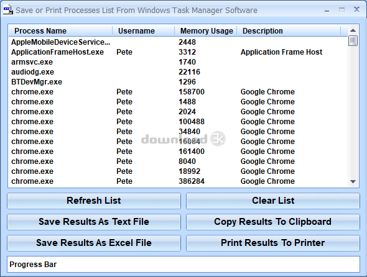Click the Clear List button
Viewport: 367px width, 277px height.
pyautogui.click(x=273, y=201)
